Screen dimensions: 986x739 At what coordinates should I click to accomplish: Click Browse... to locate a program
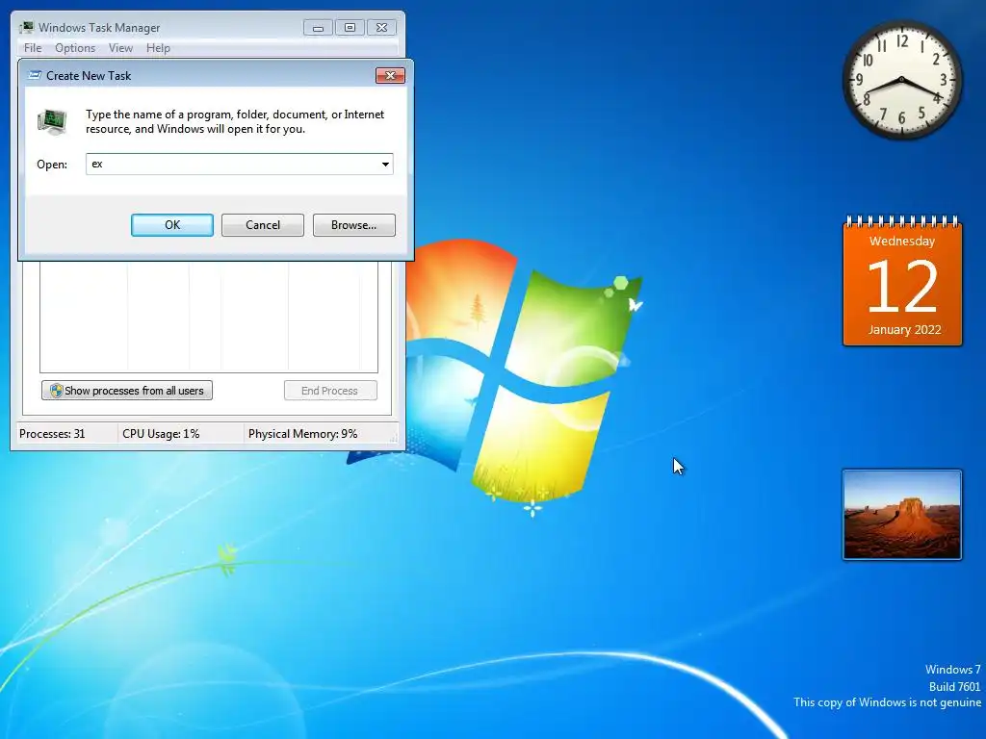click(354, 225)
